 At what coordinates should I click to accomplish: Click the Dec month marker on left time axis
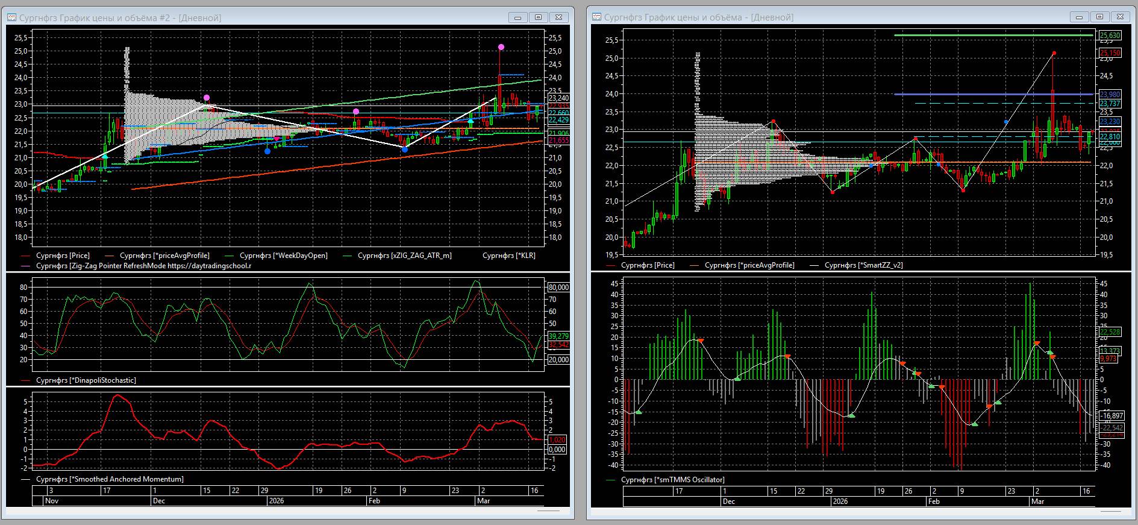pos(159,501)
